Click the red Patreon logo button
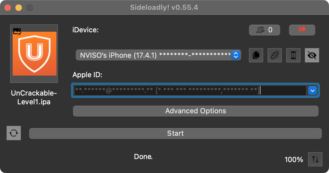 pyautogui.click(x=302, y=30)
